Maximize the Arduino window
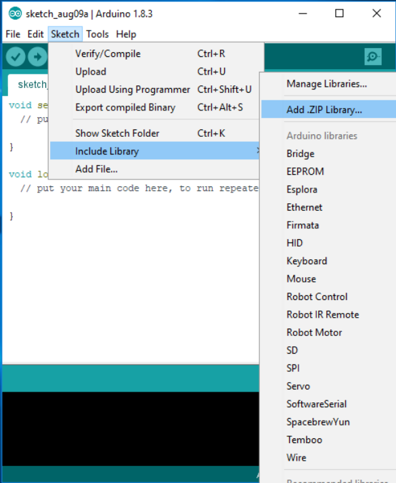396x483 pixels. 339,14
